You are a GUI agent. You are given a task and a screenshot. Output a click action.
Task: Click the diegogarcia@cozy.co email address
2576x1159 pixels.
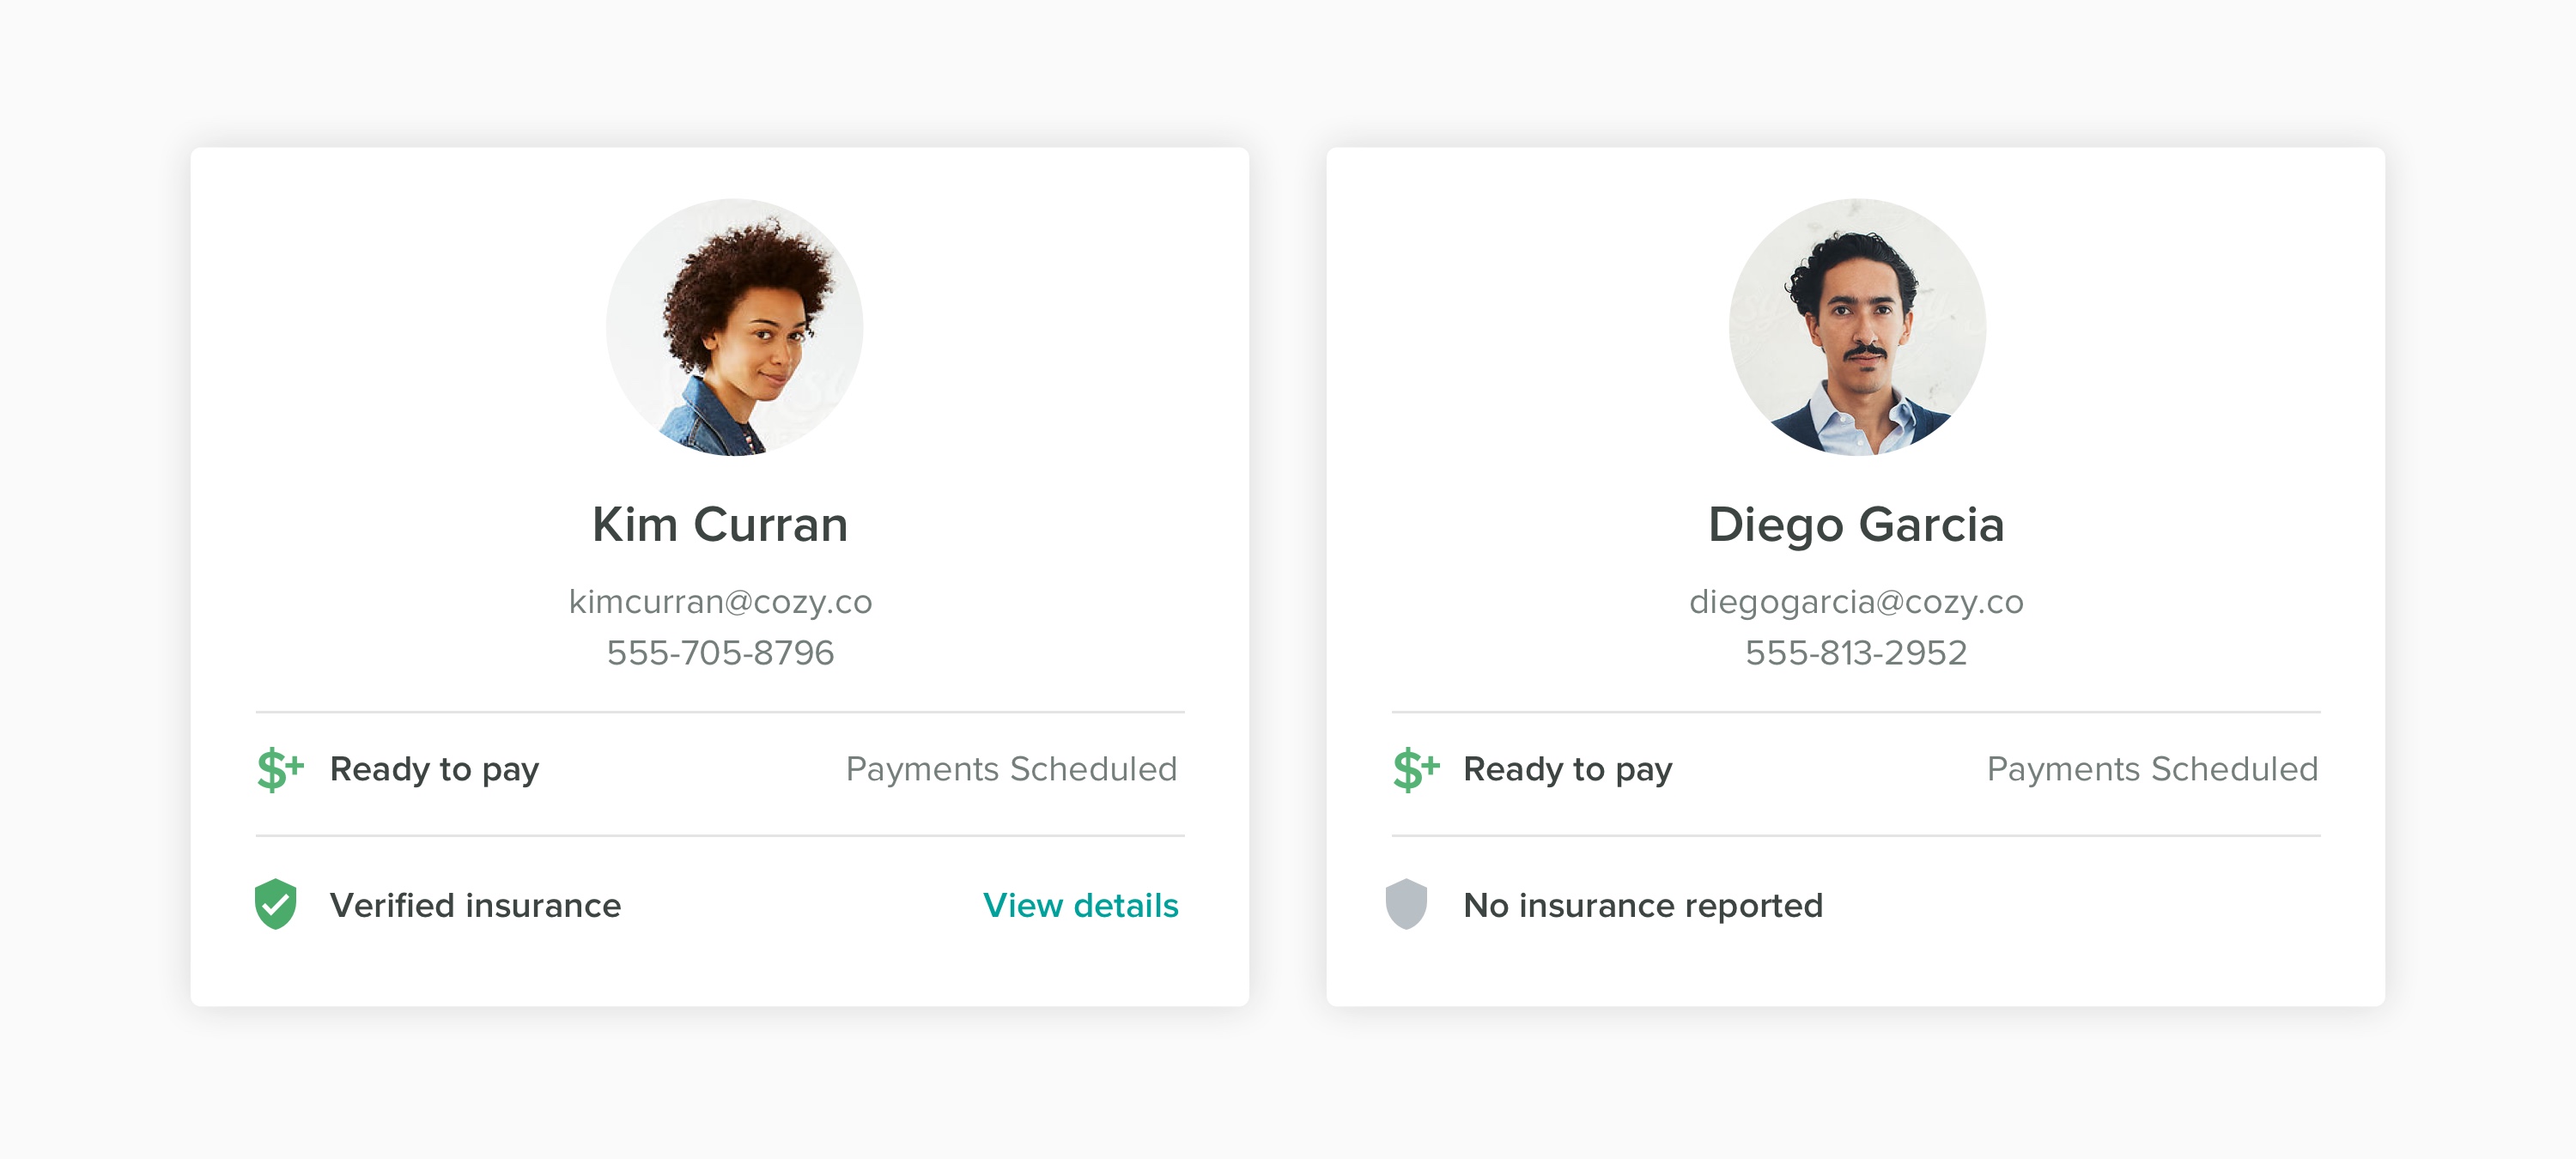(x=1856, y=601)
